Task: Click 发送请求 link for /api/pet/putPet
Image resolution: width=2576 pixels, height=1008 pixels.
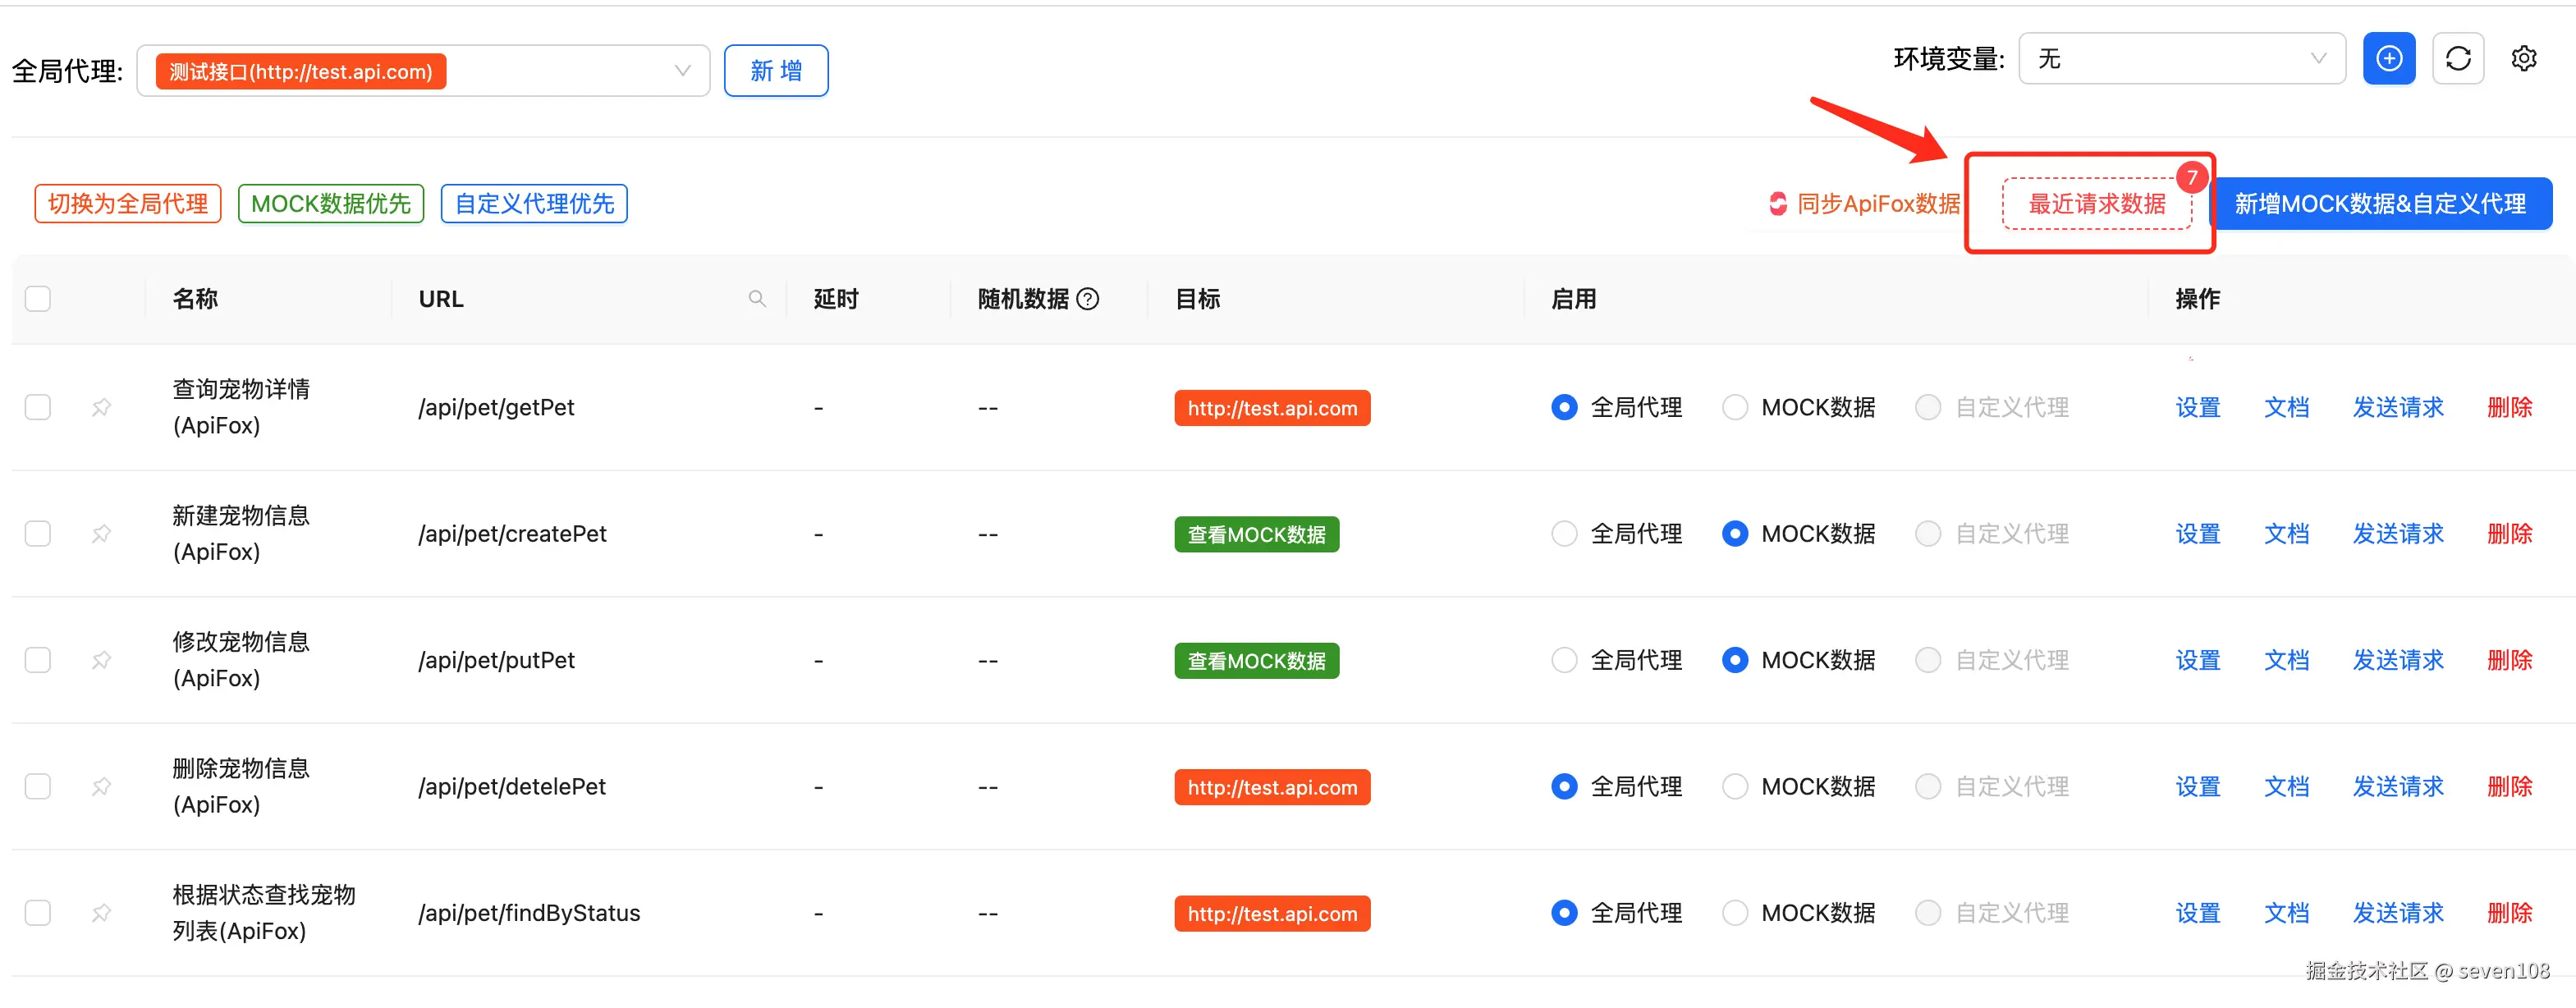Action: point(2397,660)
